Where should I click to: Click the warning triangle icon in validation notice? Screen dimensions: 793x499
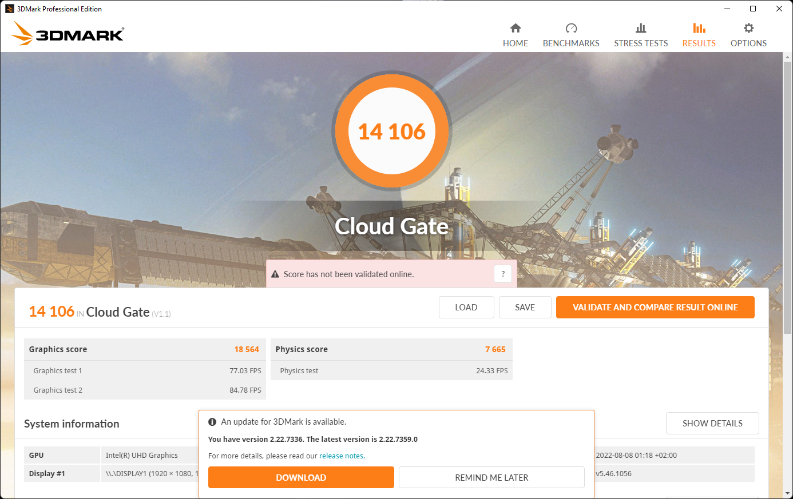[275, 274]
